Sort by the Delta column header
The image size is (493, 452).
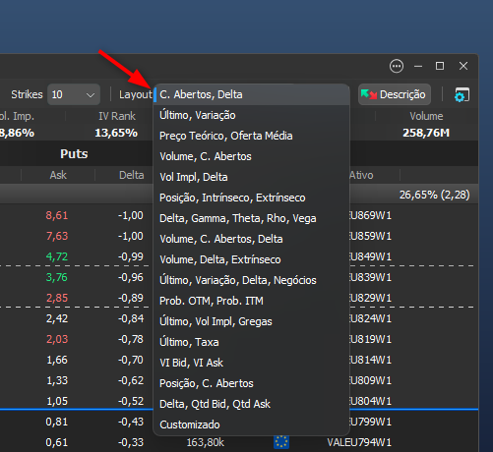132,175
